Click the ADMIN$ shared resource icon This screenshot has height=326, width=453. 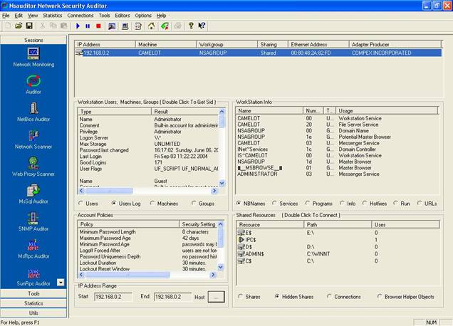tap(241, 254)
